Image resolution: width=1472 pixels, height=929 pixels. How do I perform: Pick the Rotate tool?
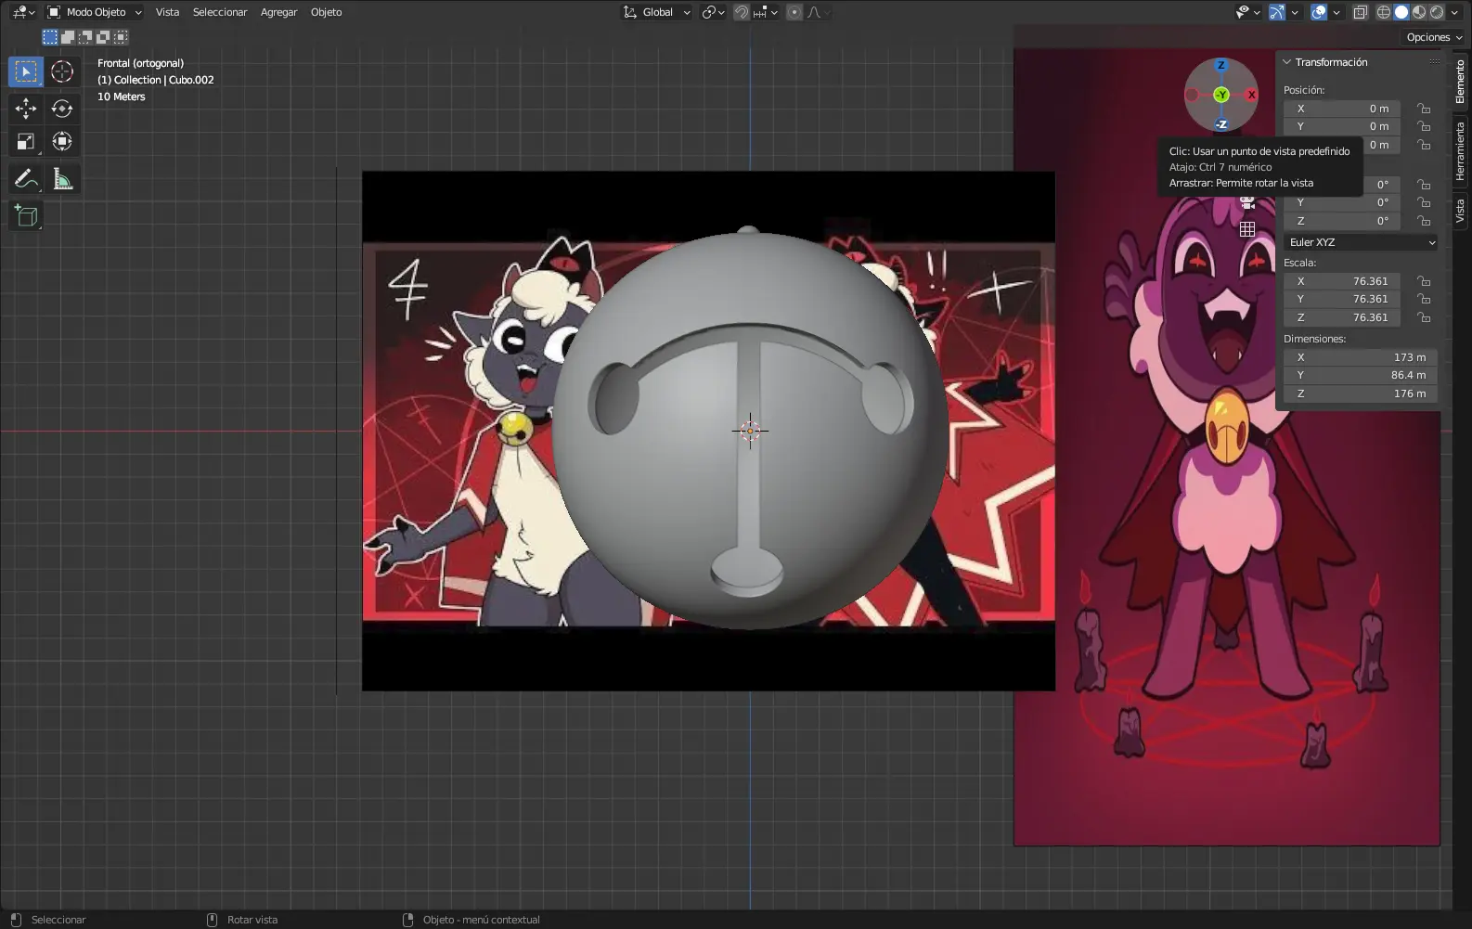62,109
